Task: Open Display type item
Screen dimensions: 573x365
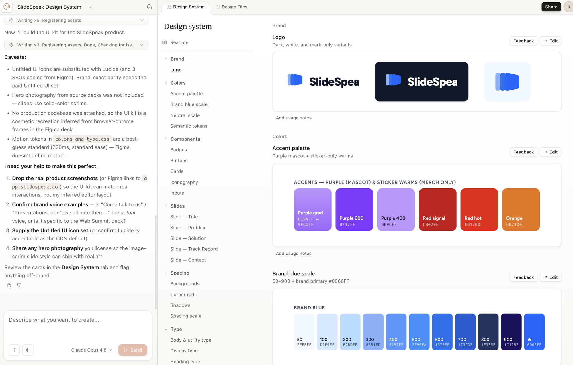Action: point(184,351)
